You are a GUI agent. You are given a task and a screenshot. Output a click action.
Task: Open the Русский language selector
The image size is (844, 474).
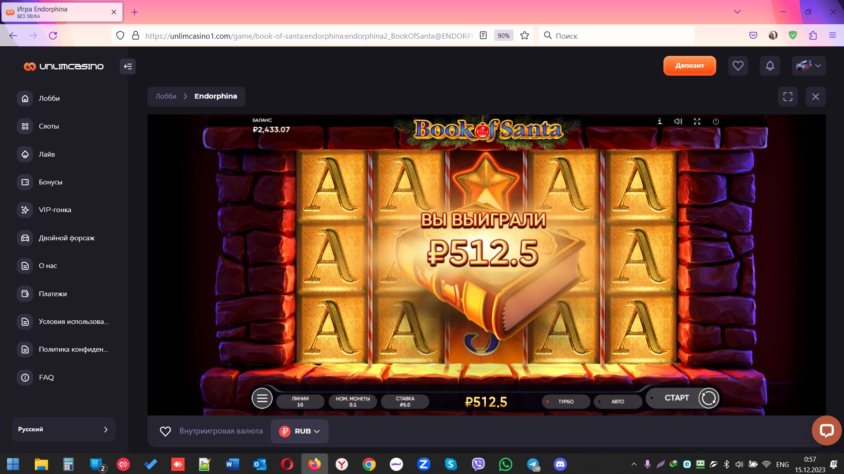point(64,430)
